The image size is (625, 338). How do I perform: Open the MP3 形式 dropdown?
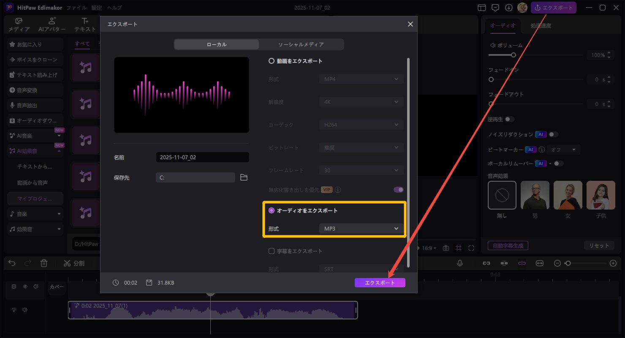[x=361, y=228]
